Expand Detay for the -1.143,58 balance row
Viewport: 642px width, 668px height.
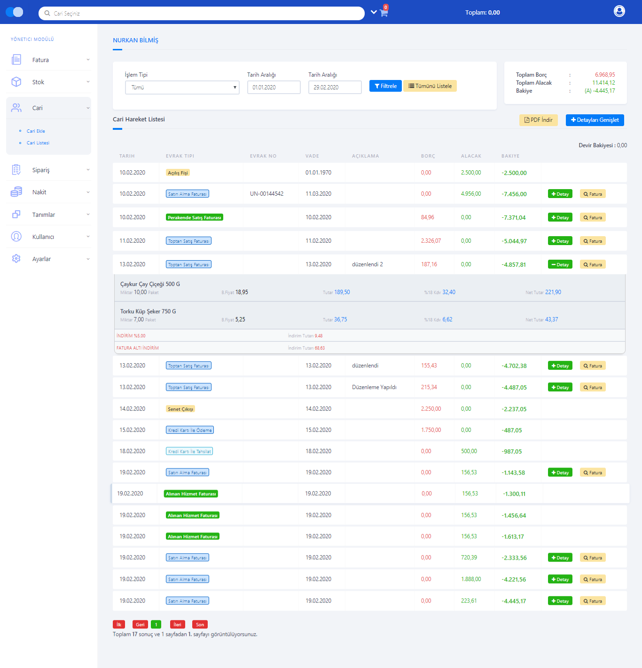(x=560, y=472)
